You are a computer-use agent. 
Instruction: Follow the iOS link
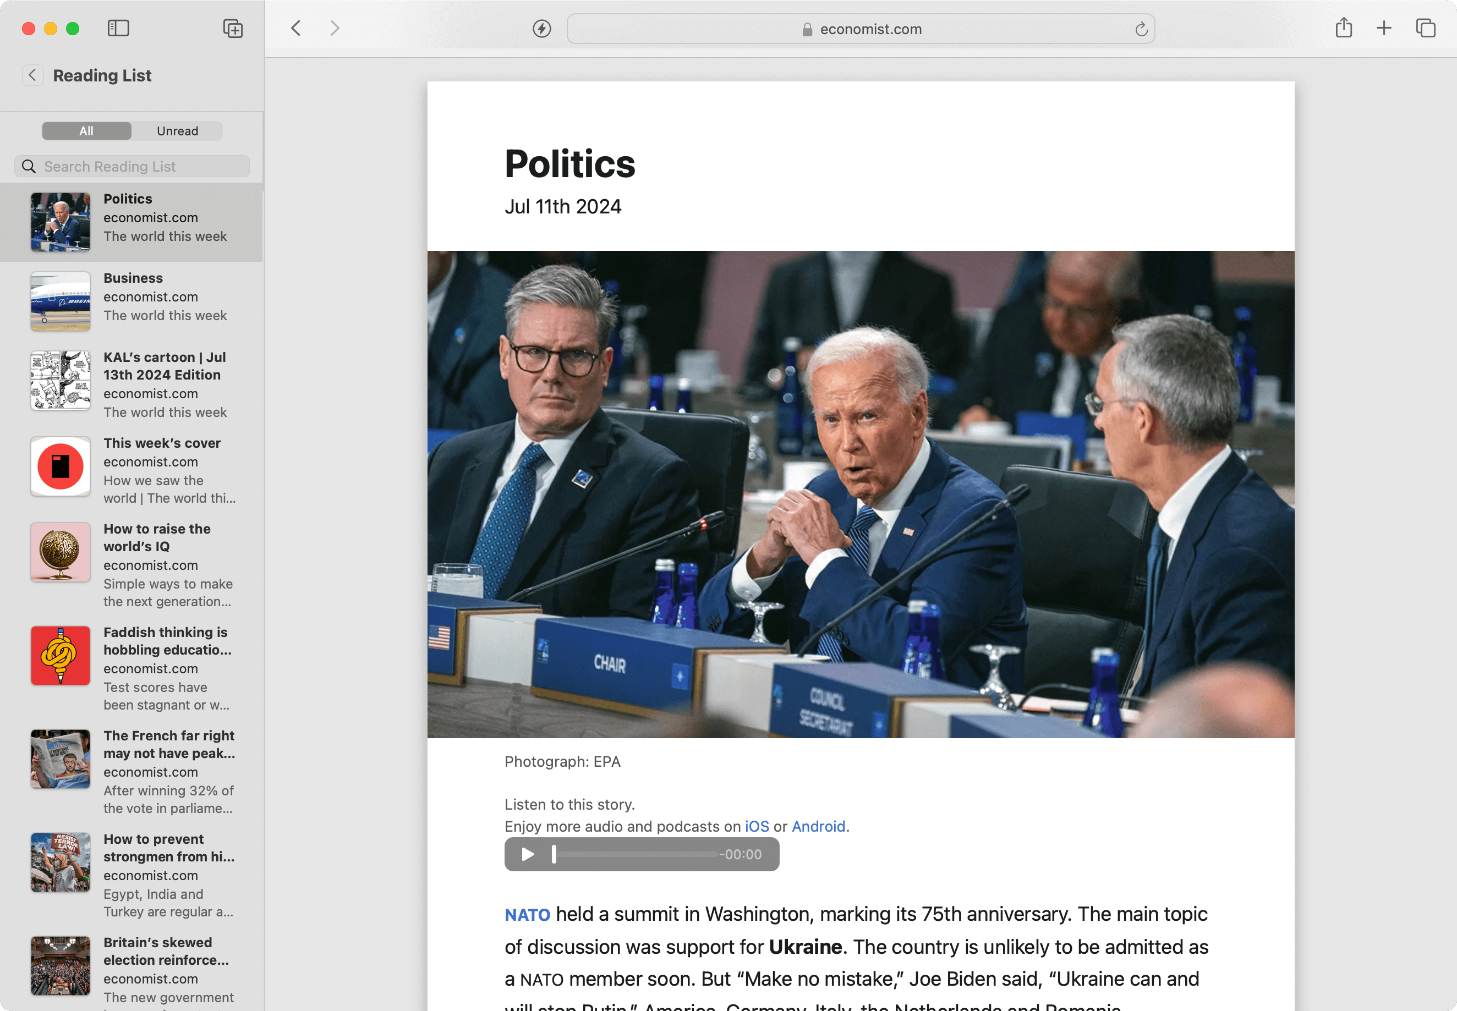757,827
